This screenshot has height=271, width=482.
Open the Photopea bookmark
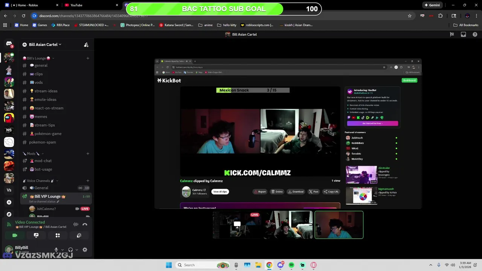[x=137, y=25]
